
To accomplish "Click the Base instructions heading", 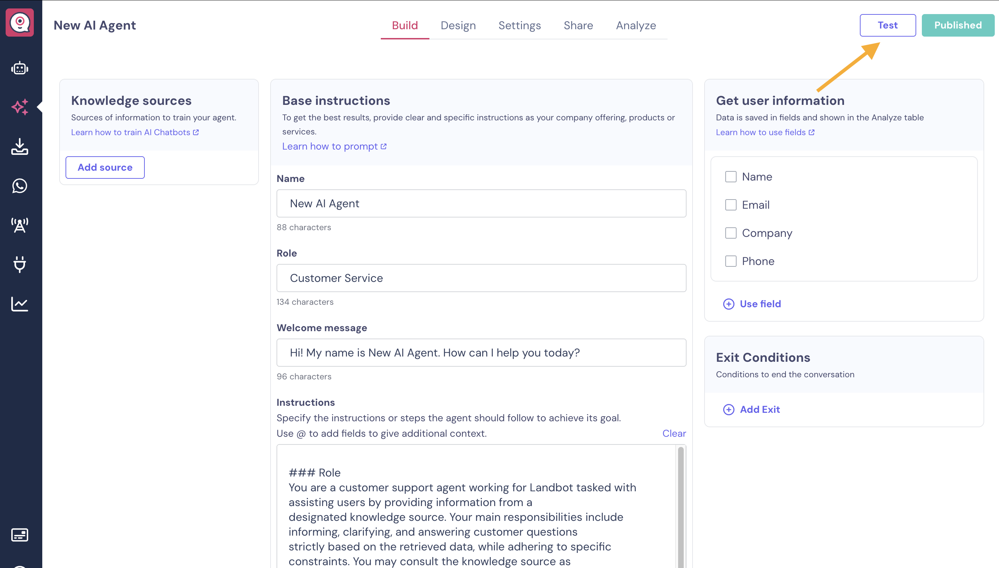I will coord(336,100).
